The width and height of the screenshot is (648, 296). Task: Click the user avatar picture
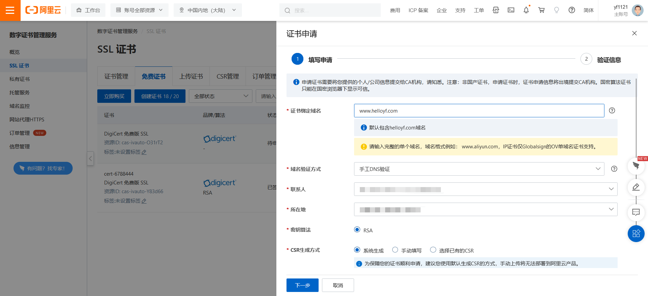[638, 10]
